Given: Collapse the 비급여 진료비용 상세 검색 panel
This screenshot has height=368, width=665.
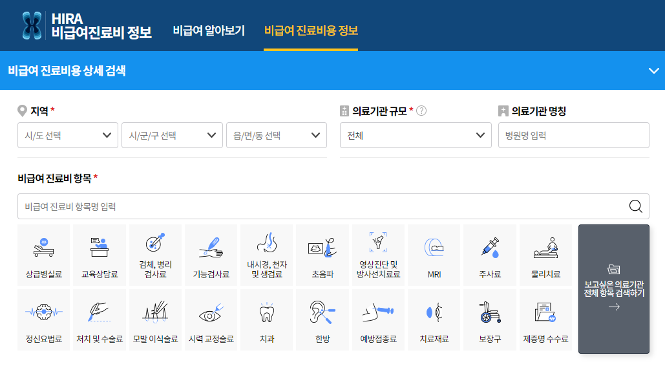Looking at the screenshot, I should pos(653,70).
